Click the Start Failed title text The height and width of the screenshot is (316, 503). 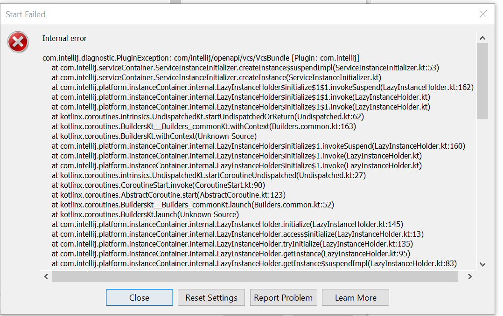(26, 14)
